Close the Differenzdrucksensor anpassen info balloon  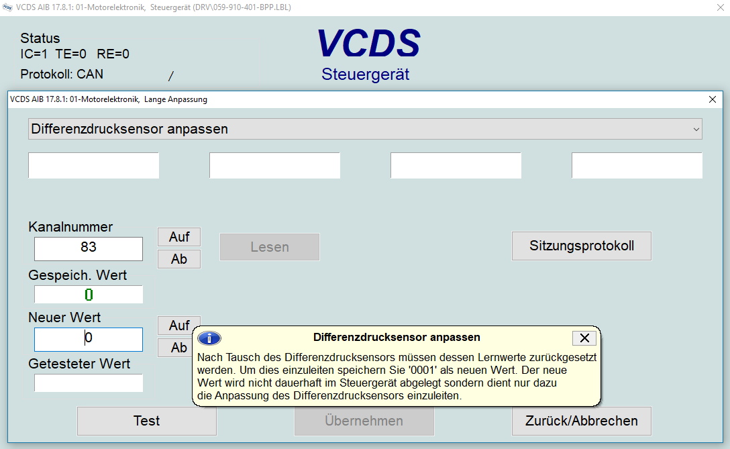(584, 338)
